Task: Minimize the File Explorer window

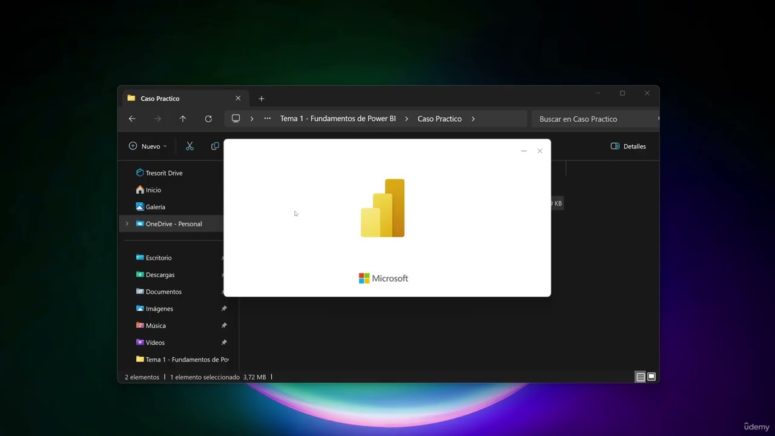Action: 598,93
